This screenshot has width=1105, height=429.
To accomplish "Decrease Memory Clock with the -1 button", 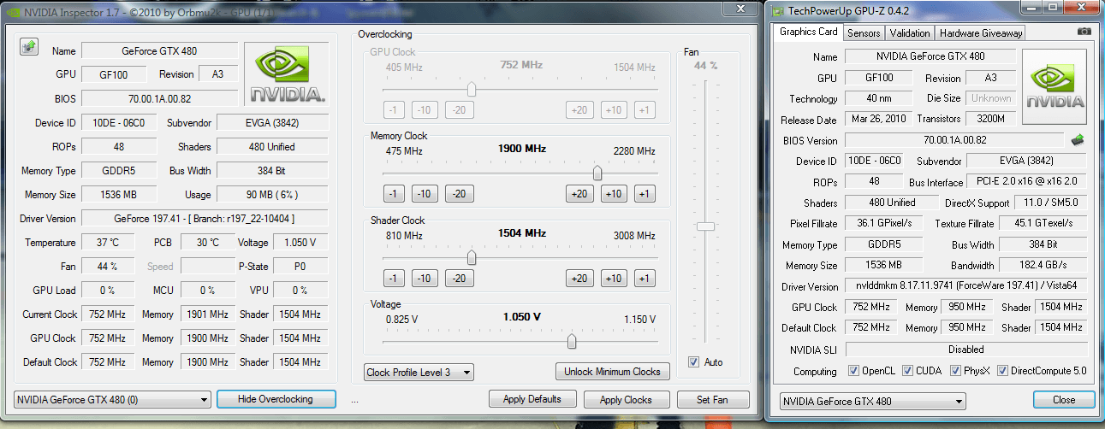I will pyautogui.click(x=394, y=194).
